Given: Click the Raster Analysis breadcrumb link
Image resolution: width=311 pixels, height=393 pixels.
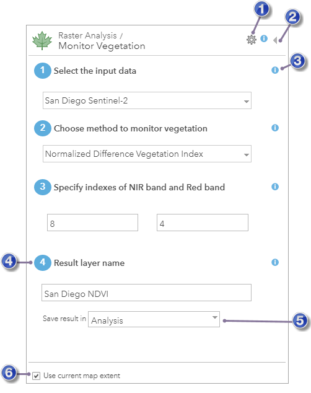Looking at the screenshot, I should click(87, 35).
